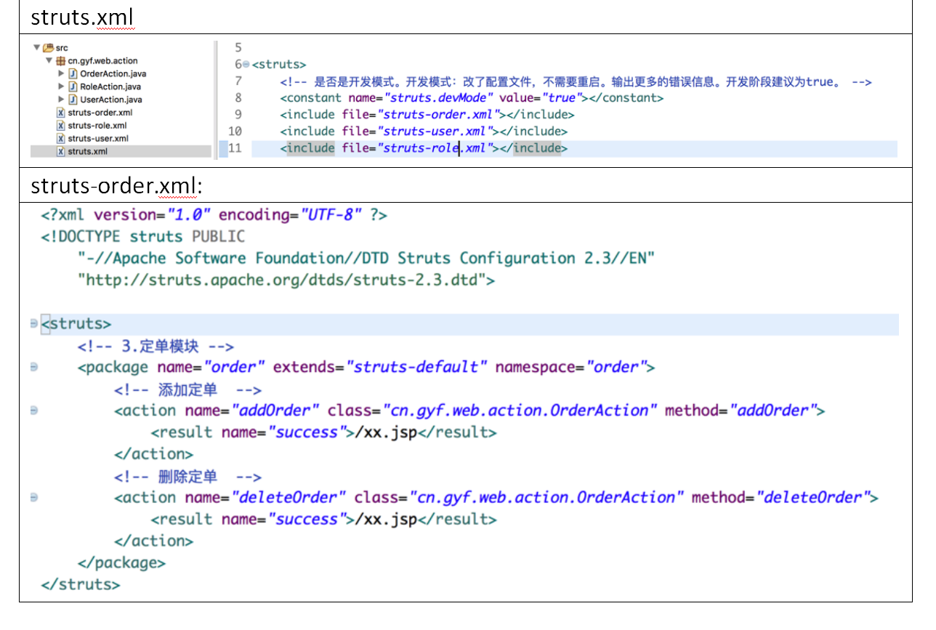Click the struts-user.xml file icon in tree
The height and width of the screenshot is (630, 936).
[x=60, y=139]
